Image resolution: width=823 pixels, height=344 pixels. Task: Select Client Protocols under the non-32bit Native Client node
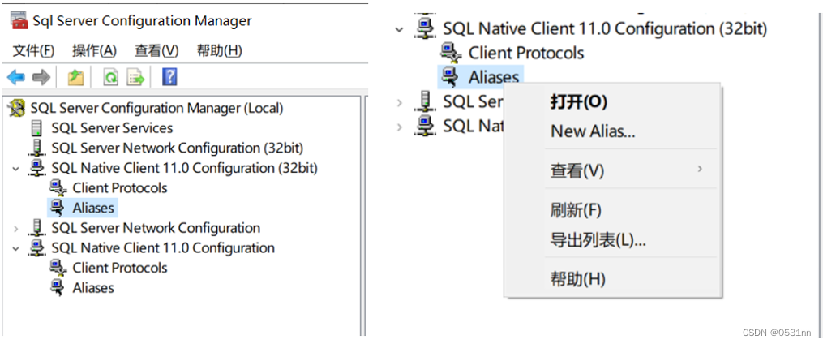[120, 268]
